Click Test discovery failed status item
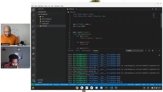This screenshot has height=92, width=163. (84, 85)
